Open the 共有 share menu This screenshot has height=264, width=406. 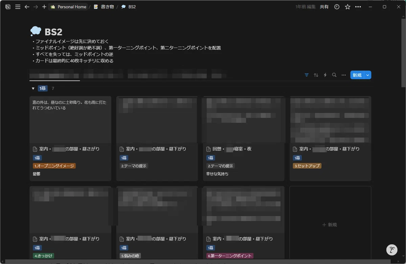point(324,7)
